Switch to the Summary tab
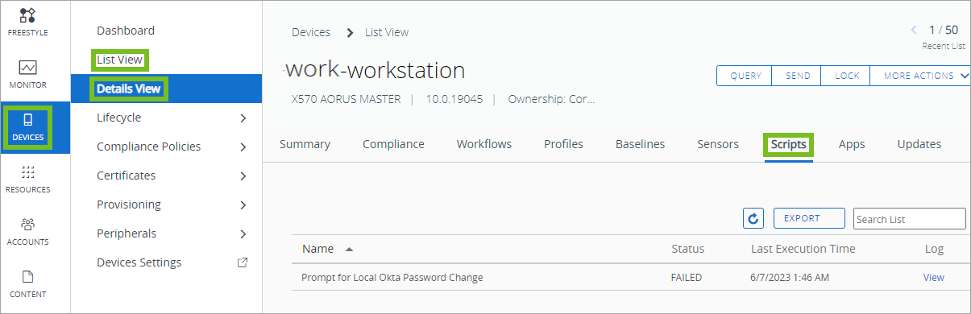The image size is (971, 314). pos(305,144)
